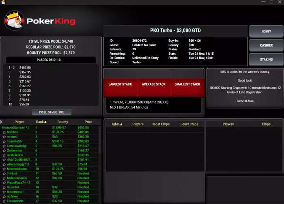Click TeamSeSh's $208.13 bounty
The image size is (284, 204).
coord(58,142)
